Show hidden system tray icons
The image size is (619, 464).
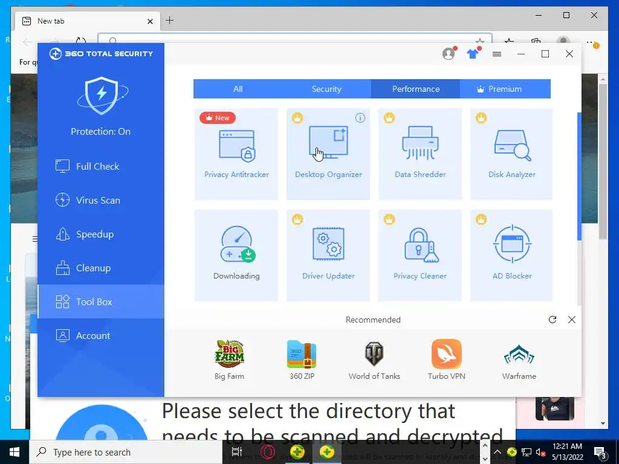click(497, 452)
